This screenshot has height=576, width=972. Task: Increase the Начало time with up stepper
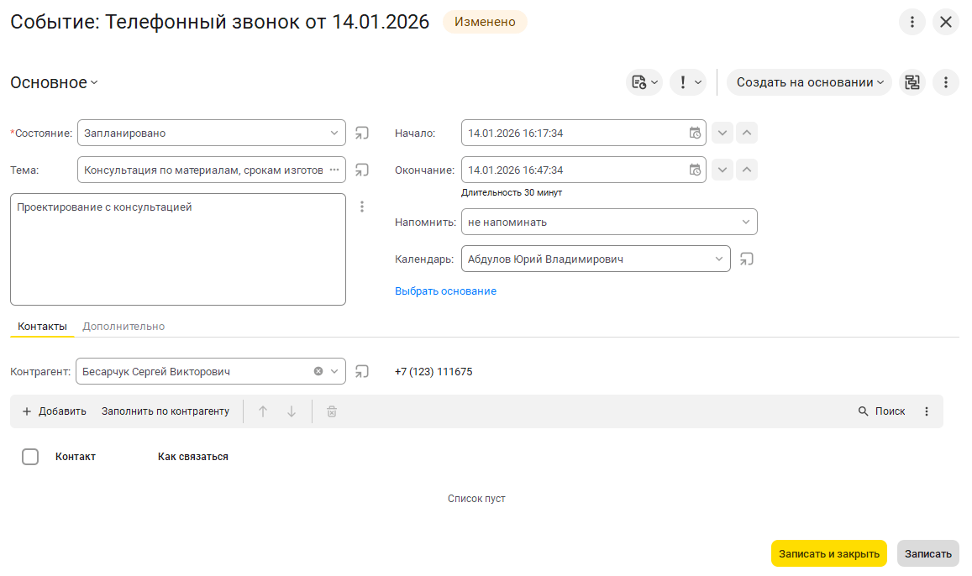[x=747, y=133]
